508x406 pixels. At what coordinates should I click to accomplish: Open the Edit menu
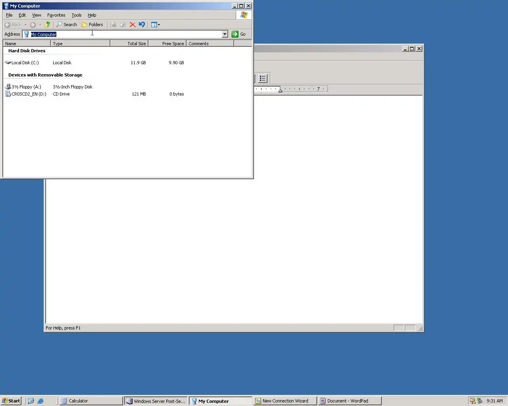(x=22, y=15)
